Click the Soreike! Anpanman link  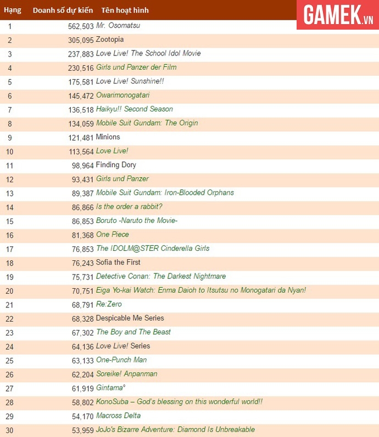point(127,374)
